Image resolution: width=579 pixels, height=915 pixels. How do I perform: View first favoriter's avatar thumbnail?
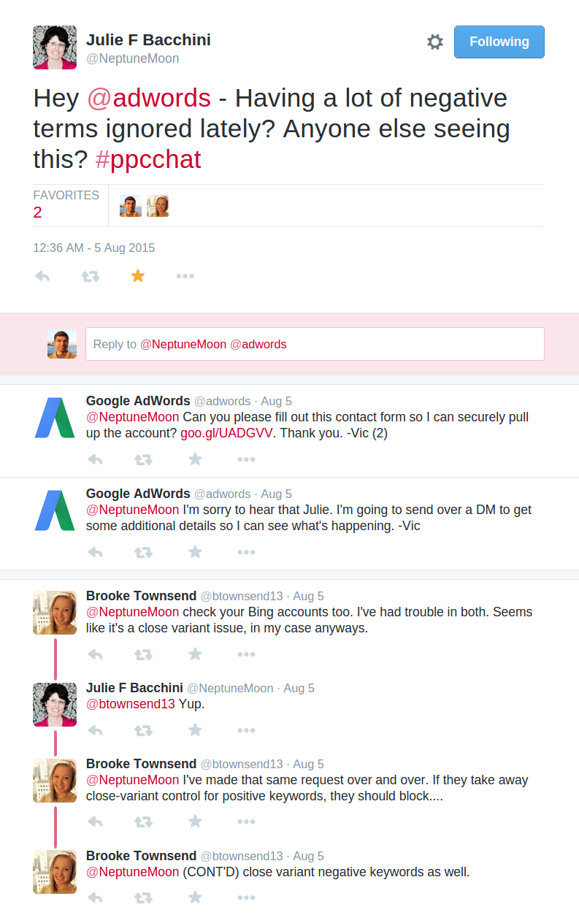pyautogui.click(x=131, y=206)
